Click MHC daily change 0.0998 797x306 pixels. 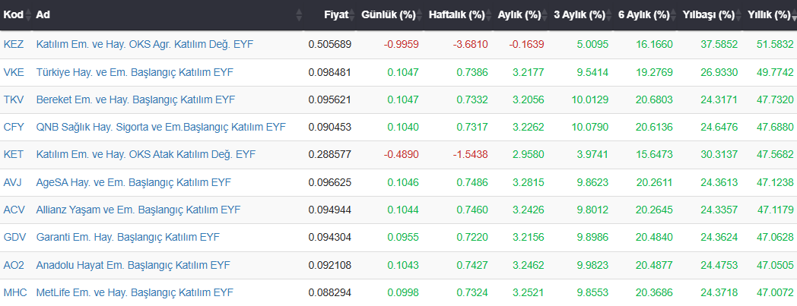(x=403, y=292)
